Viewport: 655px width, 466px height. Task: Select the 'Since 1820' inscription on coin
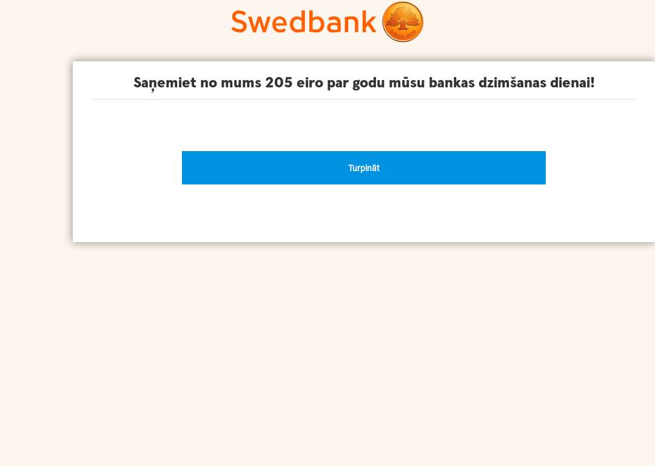click(403, 35)
